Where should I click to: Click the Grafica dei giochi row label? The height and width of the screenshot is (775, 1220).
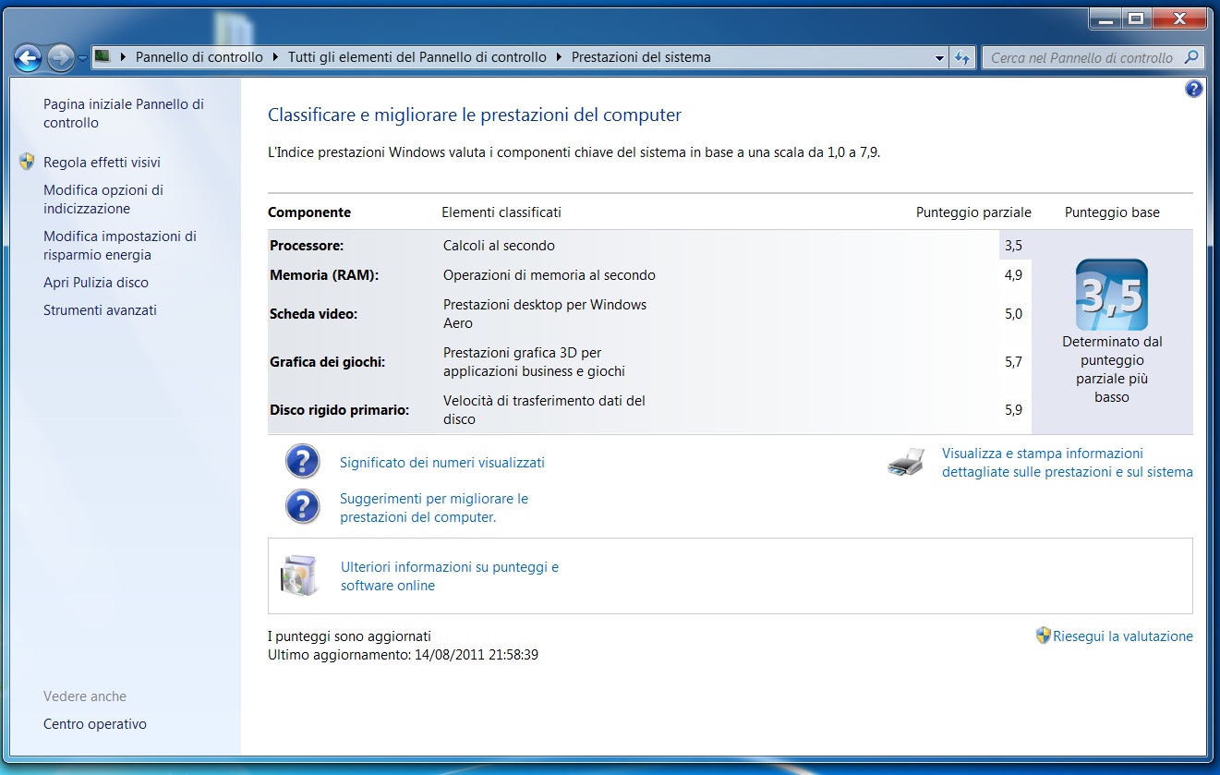click(x=327, y=362)
